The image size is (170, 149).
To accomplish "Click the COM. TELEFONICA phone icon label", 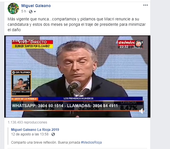I will (21, 72).
